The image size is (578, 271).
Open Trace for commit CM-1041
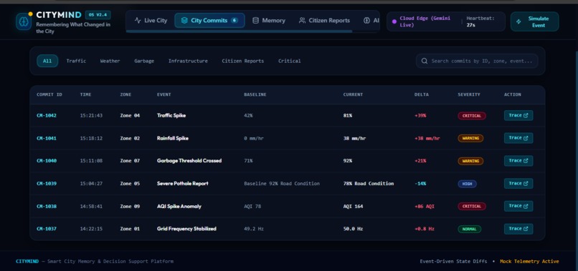pos(518,138)
